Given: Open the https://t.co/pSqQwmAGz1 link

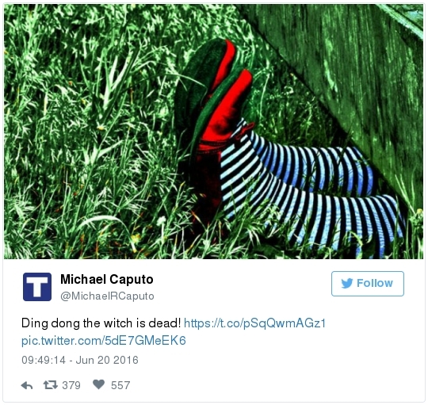Looking at the screenshot, I should [255, 323].
